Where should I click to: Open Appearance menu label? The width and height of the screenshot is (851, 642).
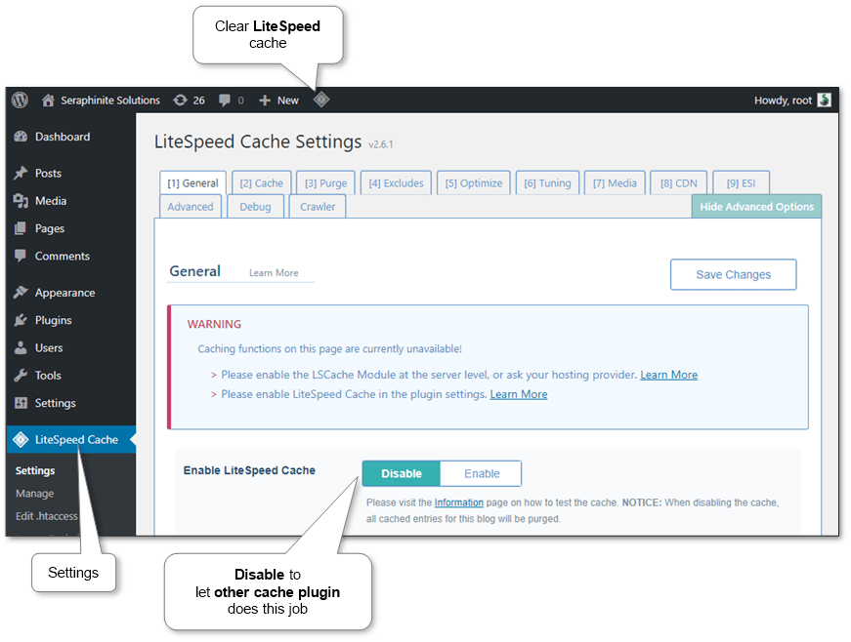(64, 293)
